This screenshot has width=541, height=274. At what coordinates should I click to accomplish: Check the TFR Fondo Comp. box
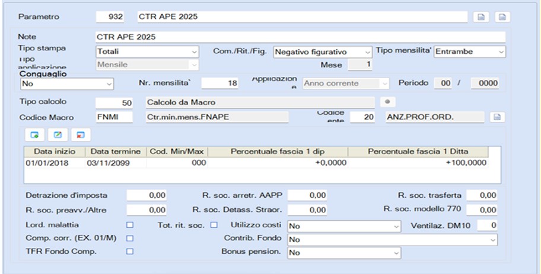130,252
